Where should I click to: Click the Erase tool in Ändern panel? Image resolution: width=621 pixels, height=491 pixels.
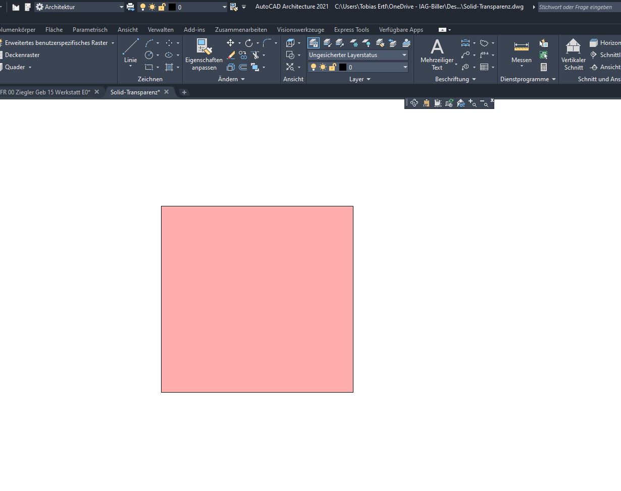click(x=231, y=55)
